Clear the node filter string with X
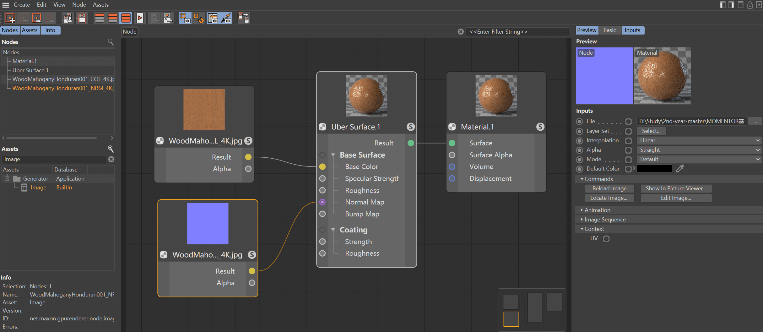 pyautogui.click(x=461, y=32)
